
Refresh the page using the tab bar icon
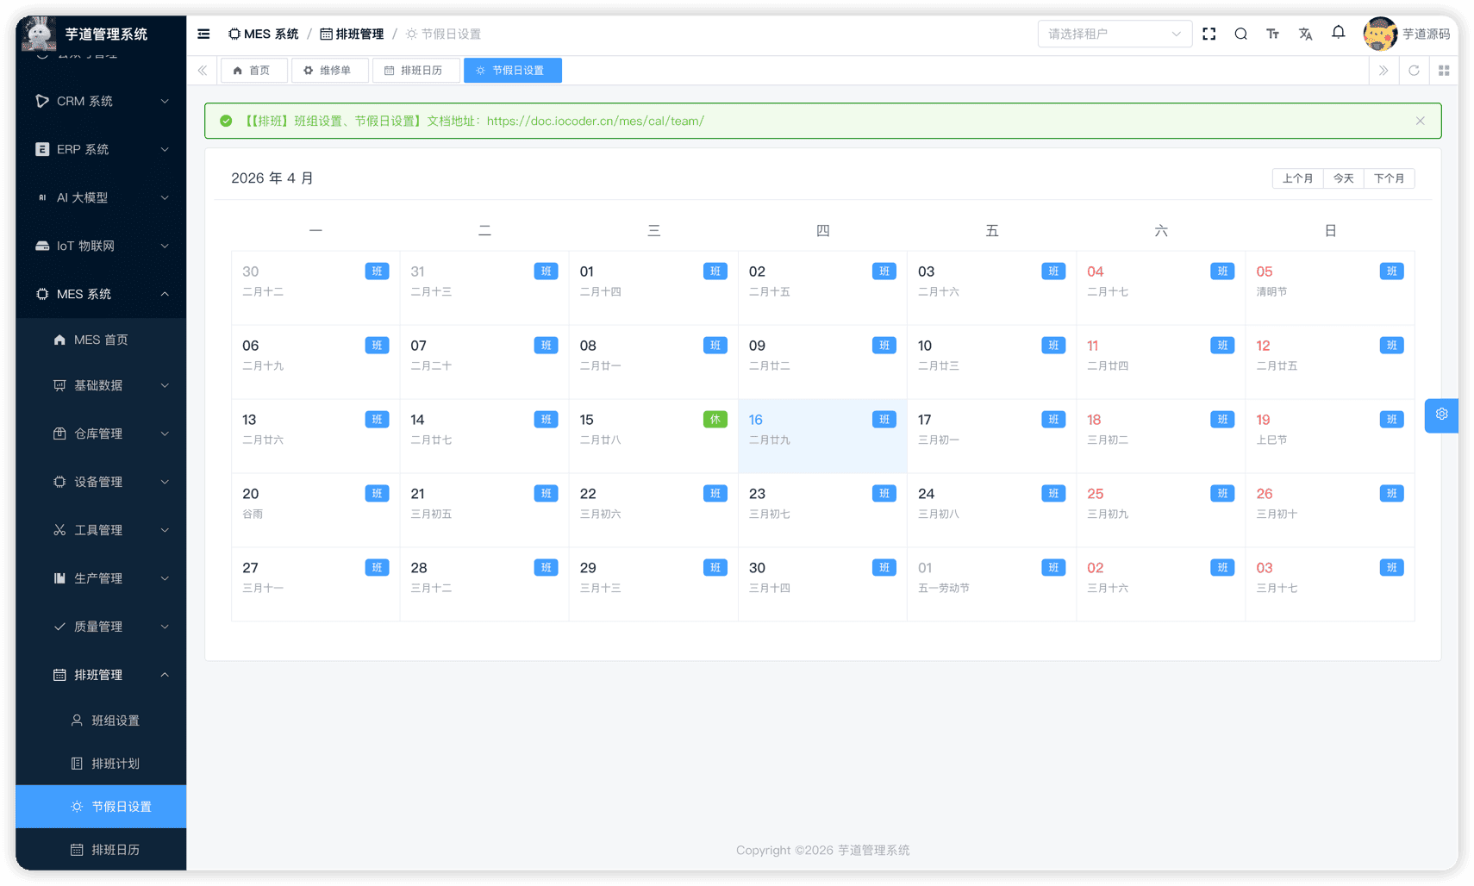tap(1414, 71)
